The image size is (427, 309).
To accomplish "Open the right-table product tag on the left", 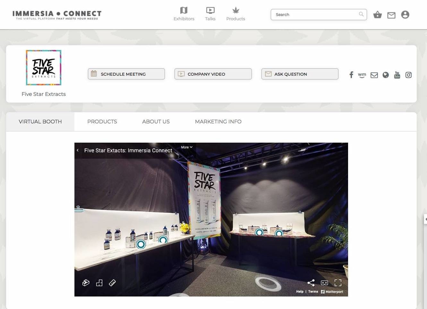I will tap(259, 232).
